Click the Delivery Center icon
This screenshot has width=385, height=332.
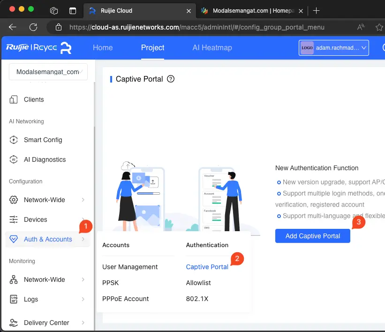14,323
